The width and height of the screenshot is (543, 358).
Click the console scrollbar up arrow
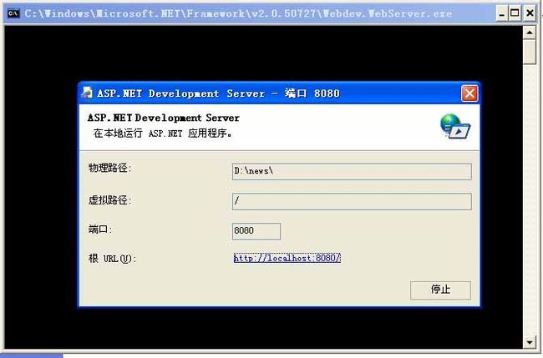pyautogui.click(x=529, y=33)
